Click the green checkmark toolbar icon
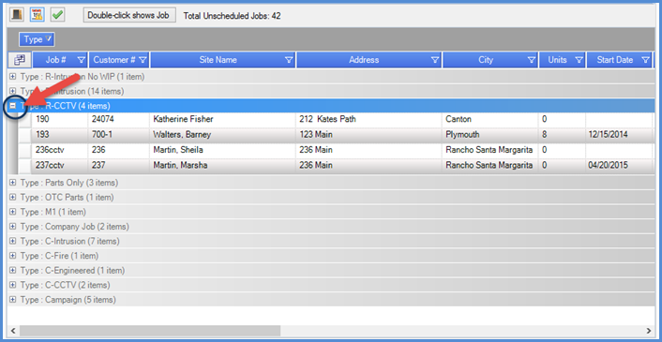 [57, 15]
